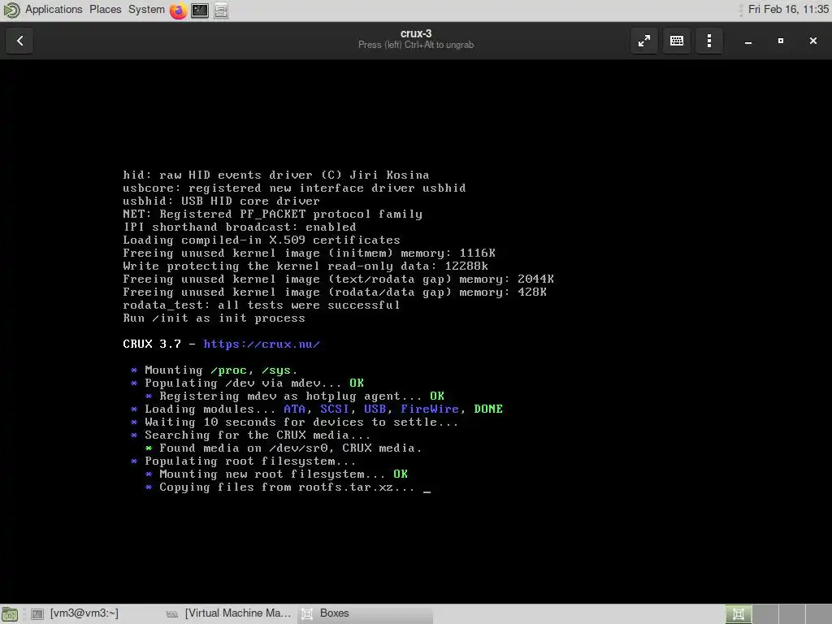Select the active workspace with Boxes icon
The width and height of the screenshot is (832, 624).
(x=739, y=614)
